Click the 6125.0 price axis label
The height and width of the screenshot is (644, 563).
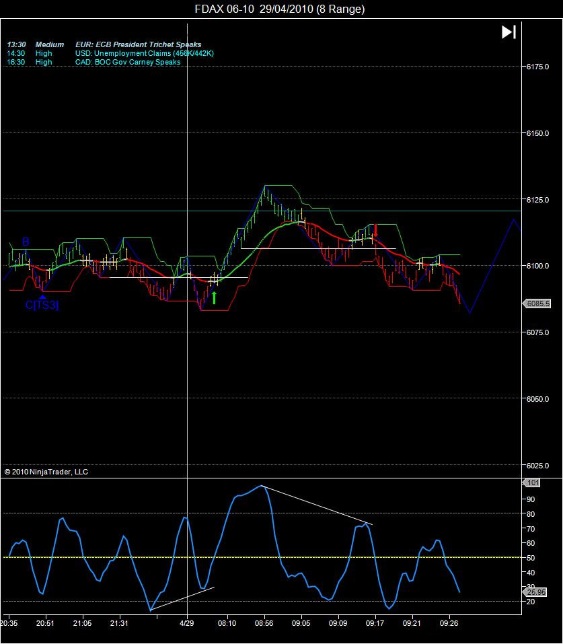(537, 200)
